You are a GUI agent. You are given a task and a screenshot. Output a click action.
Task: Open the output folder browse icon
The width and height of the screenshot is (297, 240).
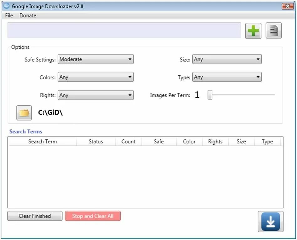click(24, 113)
